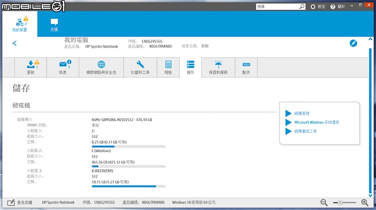Click the blue pencil edit icon
Screen dimensions: 376x210
tap(353, 43)
